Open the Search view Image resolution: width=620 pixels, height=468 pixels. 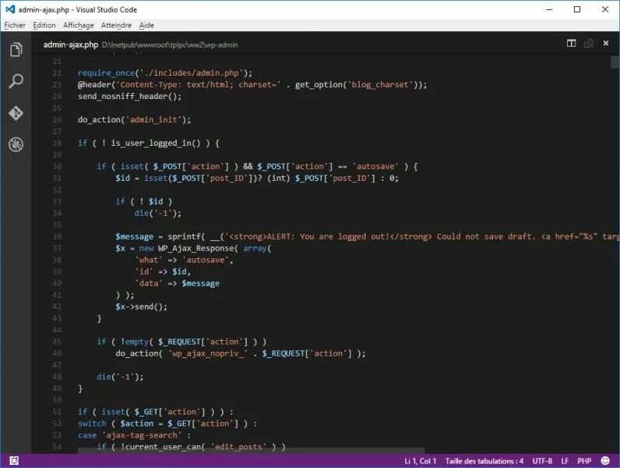tap(16, 81)
